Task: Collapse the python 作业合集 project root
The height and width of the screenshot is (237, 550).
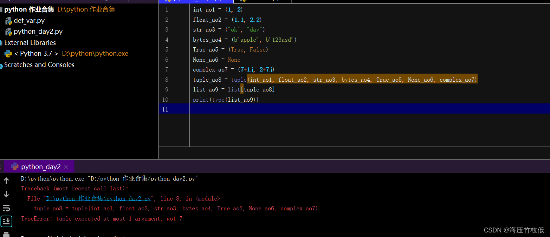Action: pos(29,9)
